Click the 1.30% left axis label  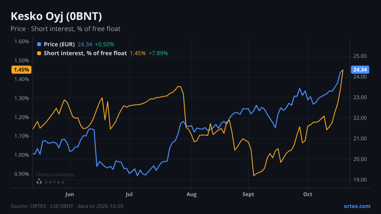pos(22,98)
